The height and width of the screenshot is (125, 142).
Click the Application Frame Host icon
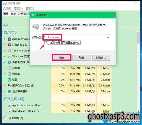pyautogui.click(x=9, y=105)
